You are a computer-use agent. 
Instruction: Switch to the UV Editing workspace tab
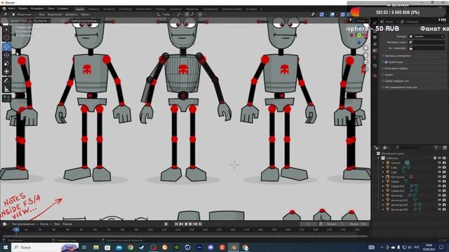click(x=125, y=9)
